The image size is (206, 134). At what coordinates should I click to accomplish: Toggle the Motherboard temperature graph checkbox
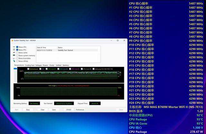click(28, 69)
